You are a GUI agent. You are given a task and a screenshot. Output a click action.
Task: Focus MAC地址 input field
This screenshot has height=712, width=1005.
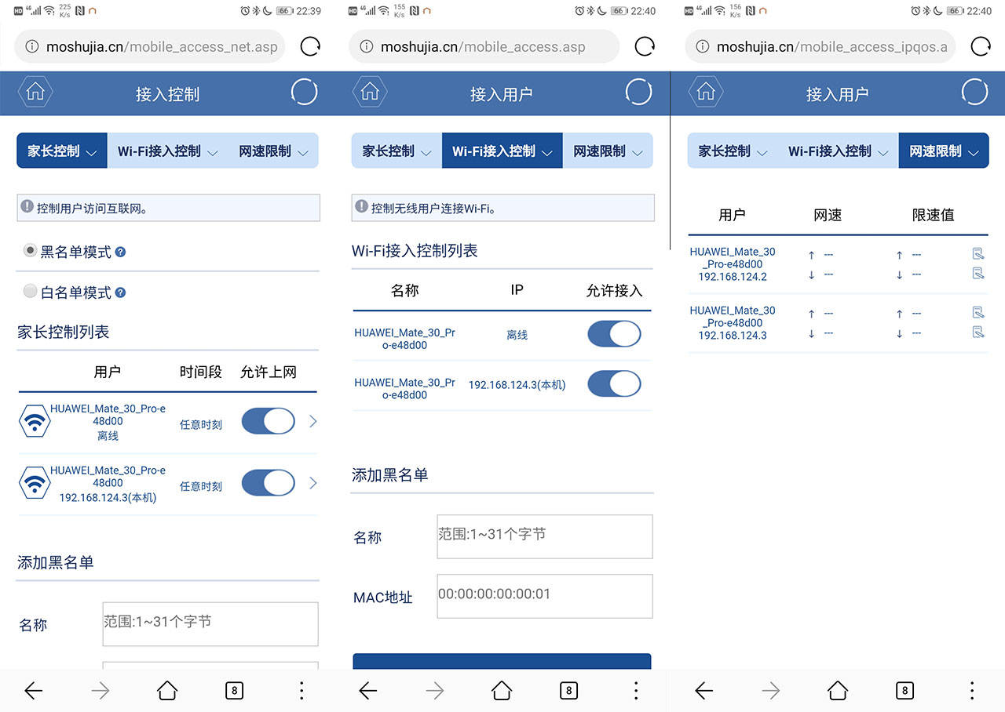point(545,596)
